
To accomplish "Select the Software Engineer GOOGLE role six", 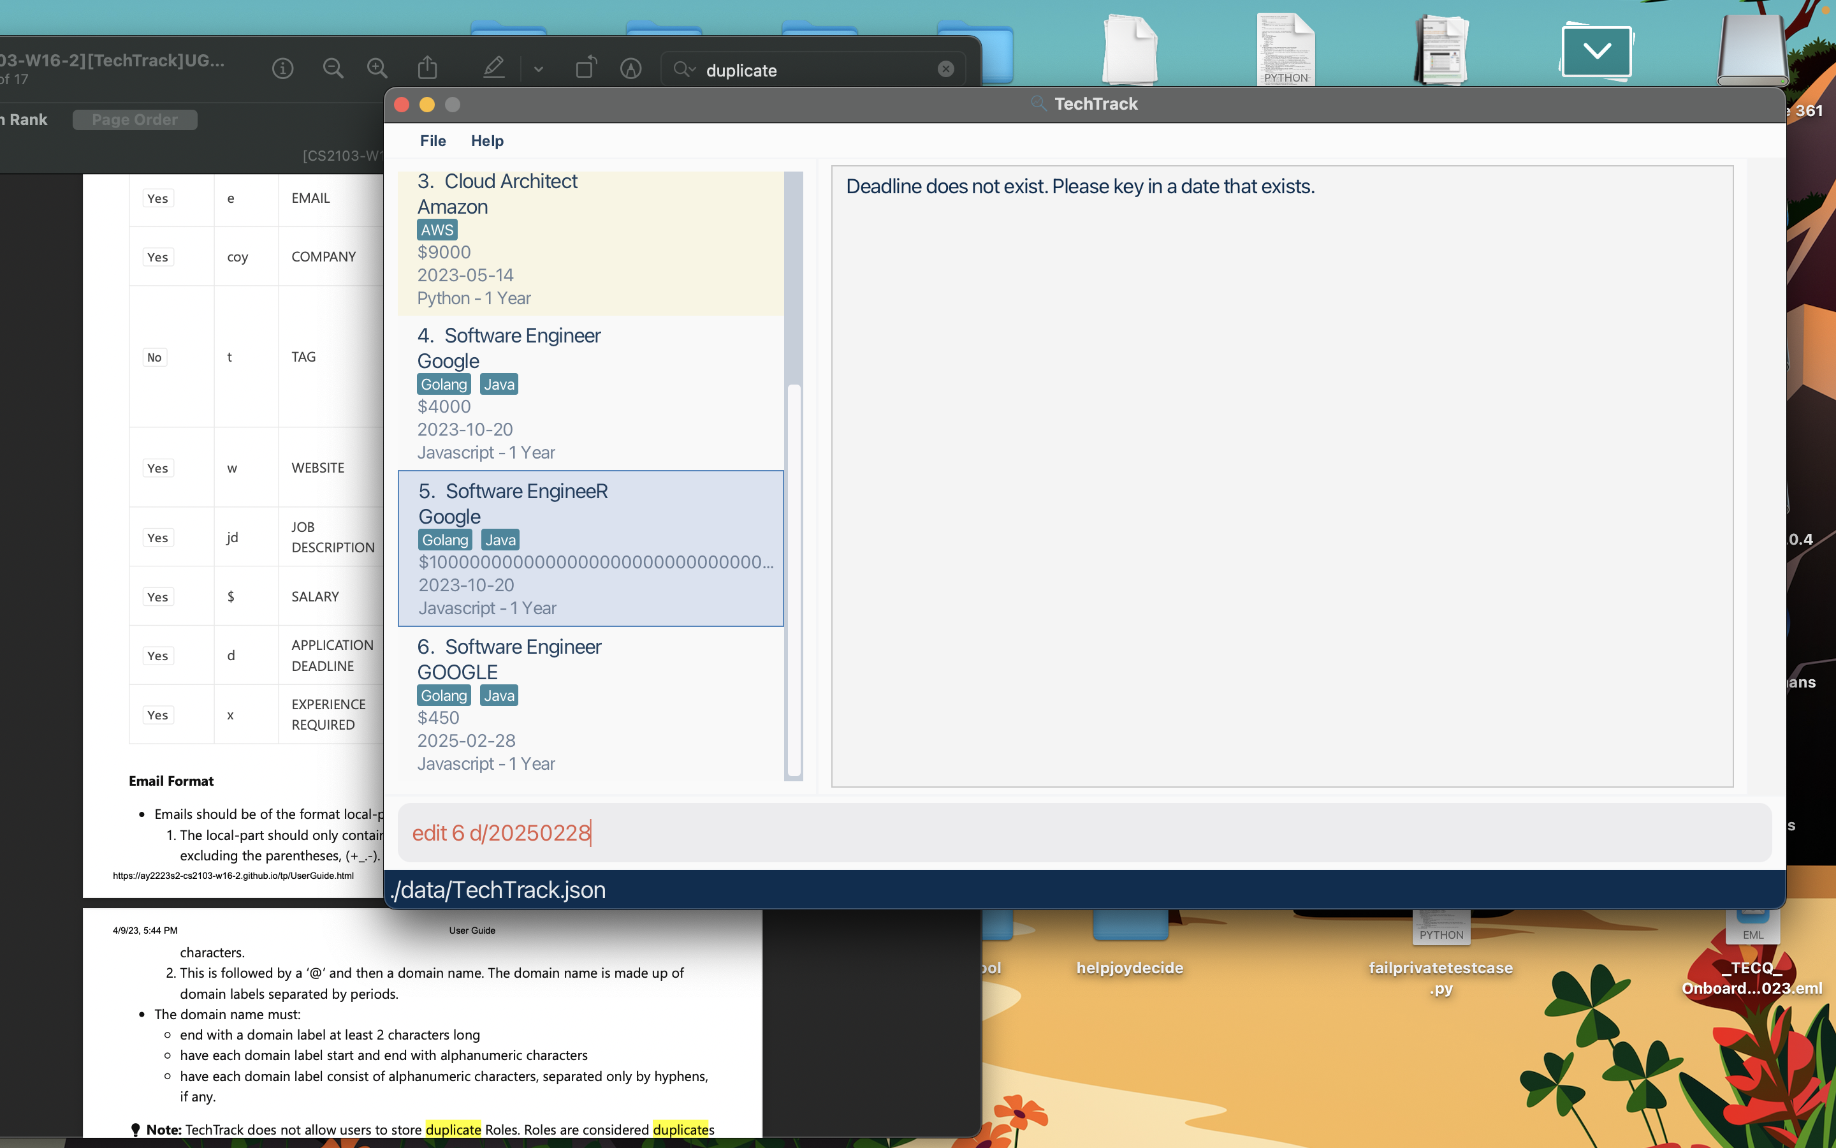I will pyautogui.click(x=590, y=704).
